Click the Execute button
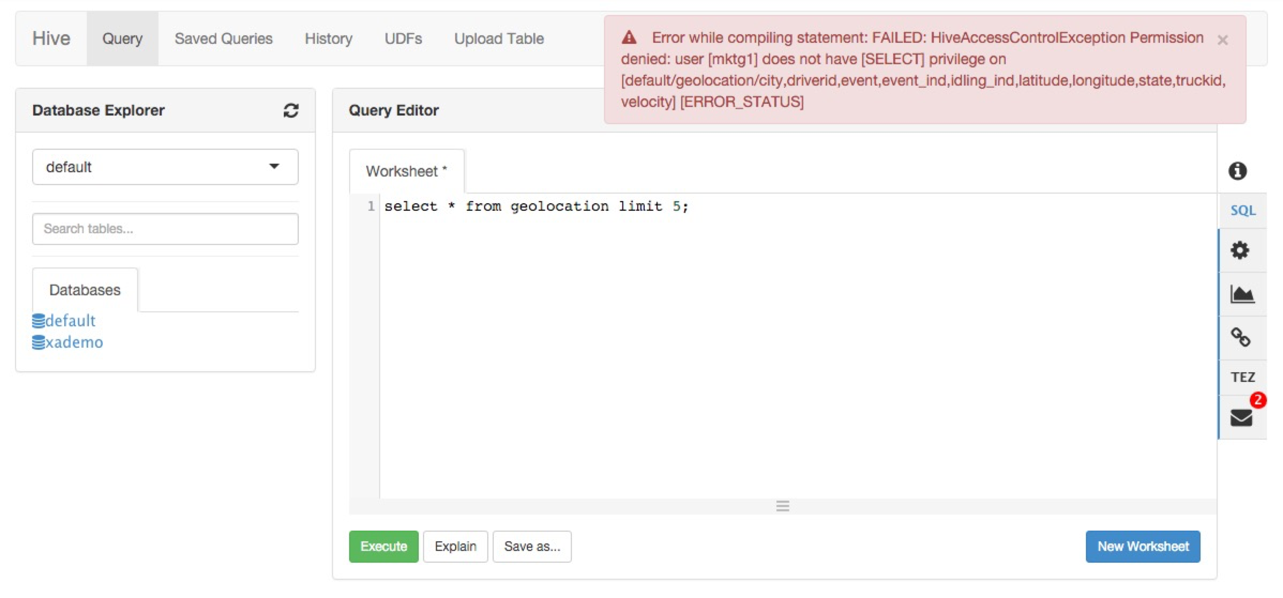Image resolution: width=1283 pixels, height=598 pixels. click(x=383, y=547)
